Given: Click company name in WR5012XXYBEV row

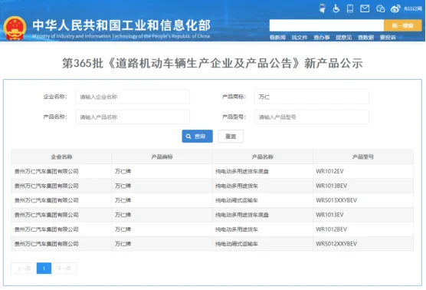Looking at the screenshot, I should pos(47,244).
